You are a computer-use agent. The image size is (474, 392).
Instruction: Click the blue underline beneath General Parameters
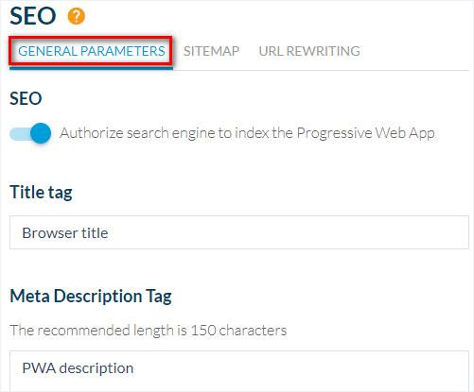(x=91, y=68)
